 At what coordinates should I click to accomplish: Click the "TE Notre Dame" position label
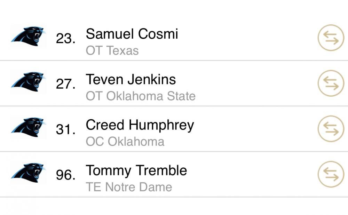[x=129, y=187]
